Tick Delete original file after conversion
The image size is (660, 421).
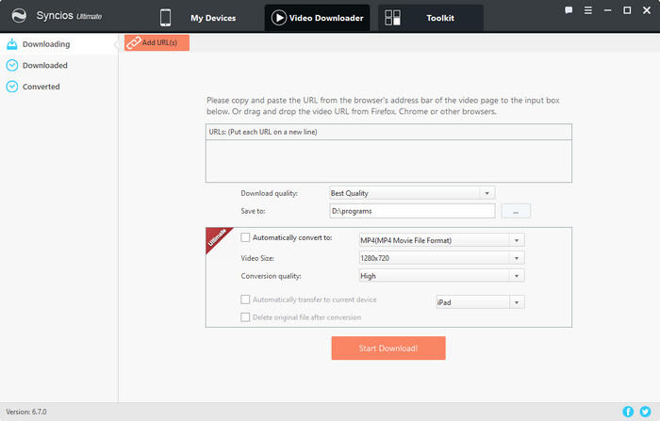coord(246,317)
